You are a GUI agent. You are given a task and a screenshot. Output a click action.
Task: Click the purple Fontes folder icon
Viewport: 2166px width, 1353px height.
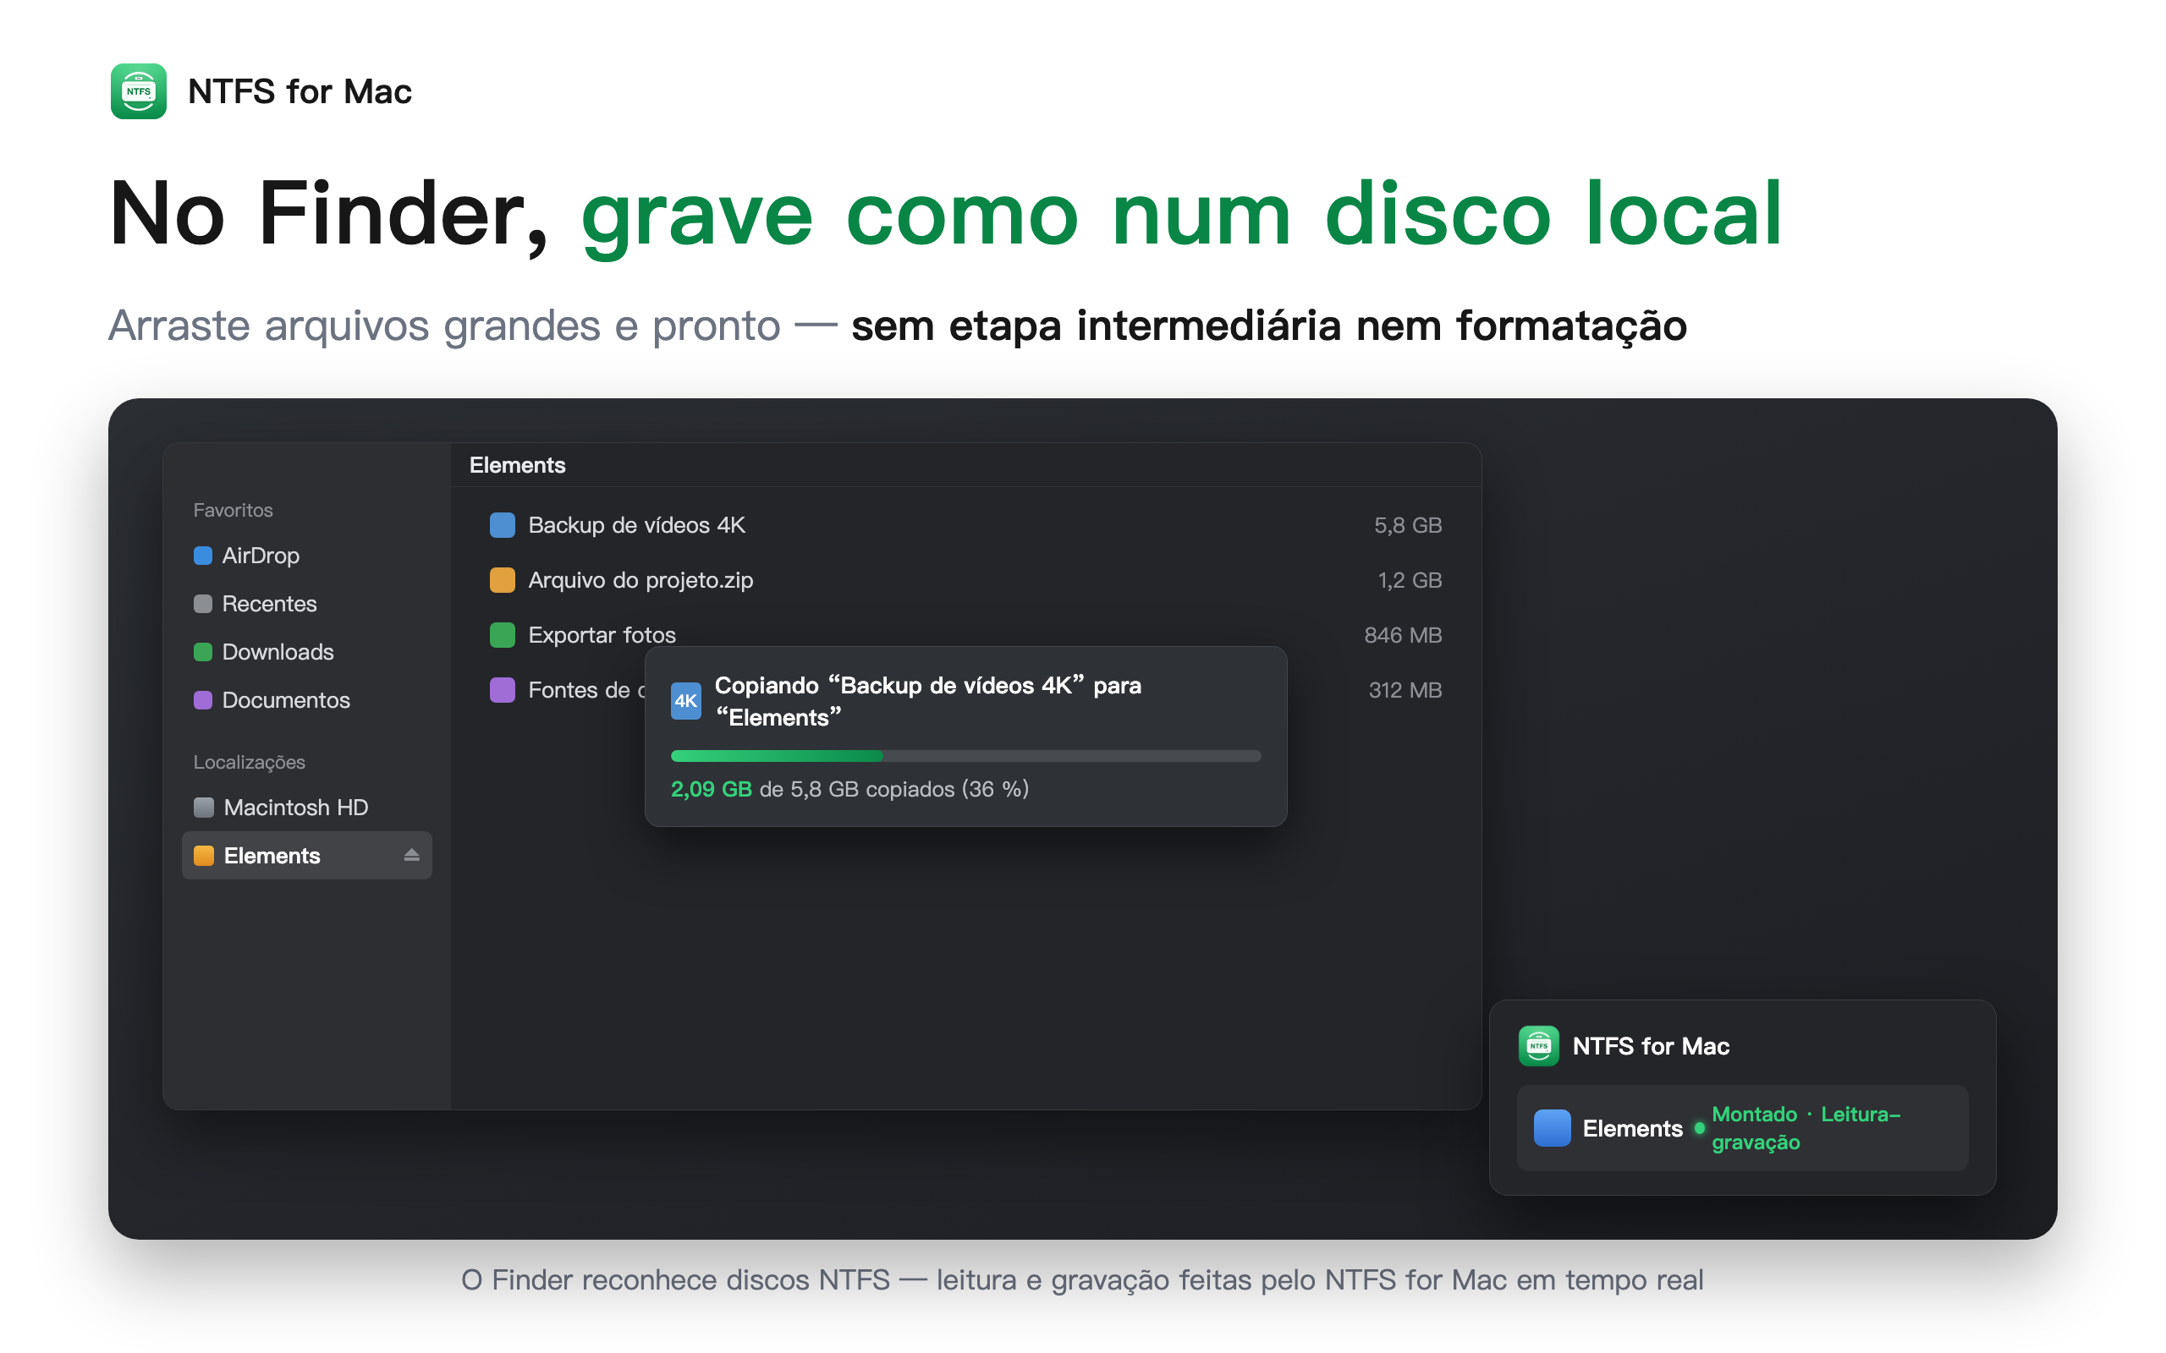tap(502, 690)
